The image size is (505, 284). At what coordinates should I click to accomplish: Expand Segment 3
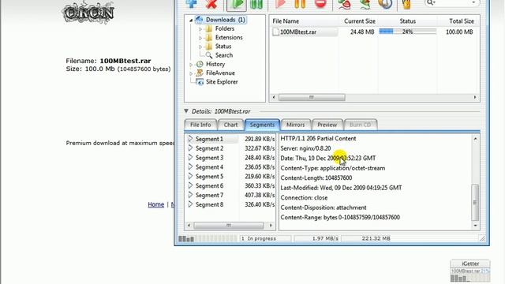(x=190, y=158)
